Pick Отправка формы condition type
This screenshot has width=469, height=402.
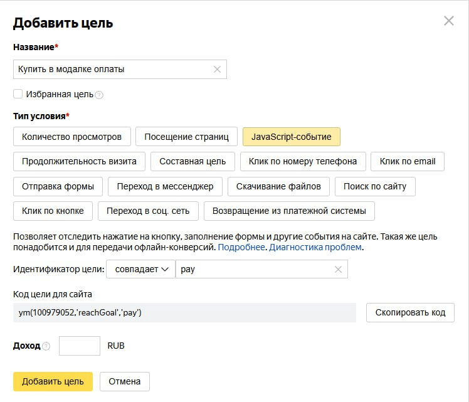click(x=58, y=186)
